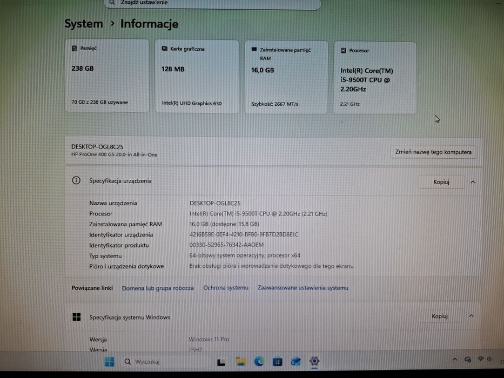Click the search icon in Znajdź ustawienie box
504x378 pixels.
pyautogui.click(x=112, y=2)
